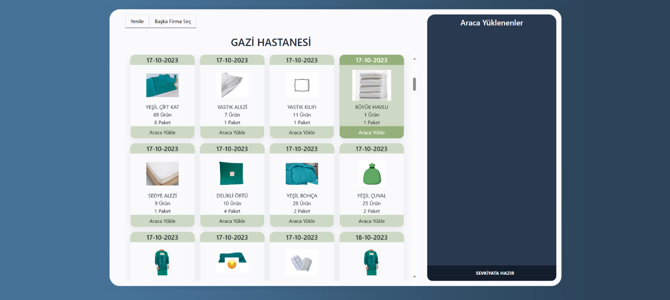670x300 pixels.
Task: Click the '7 Ürün' count text
Action: [232, 115]
